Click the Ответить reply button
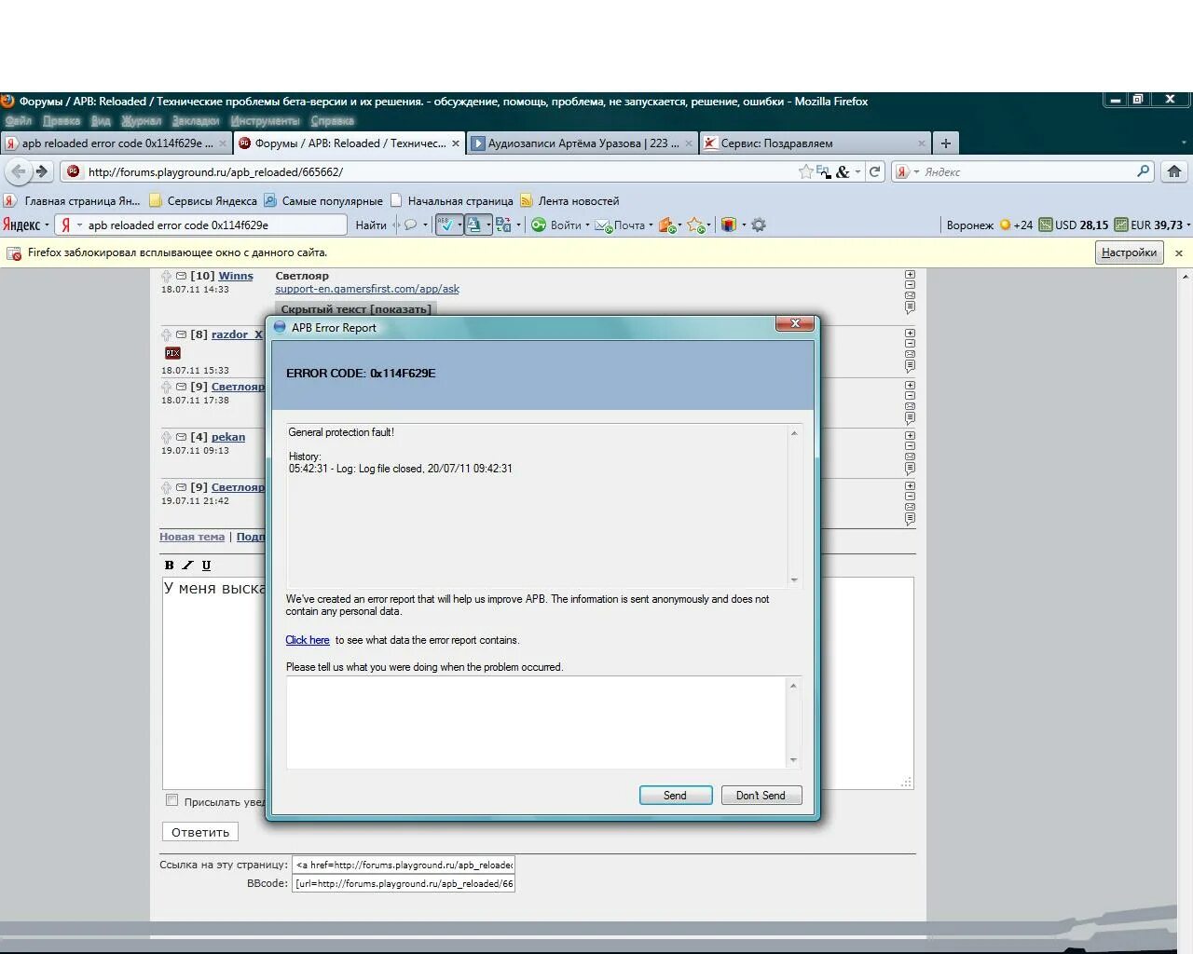1193x954 pixels. tap(200, 832)
